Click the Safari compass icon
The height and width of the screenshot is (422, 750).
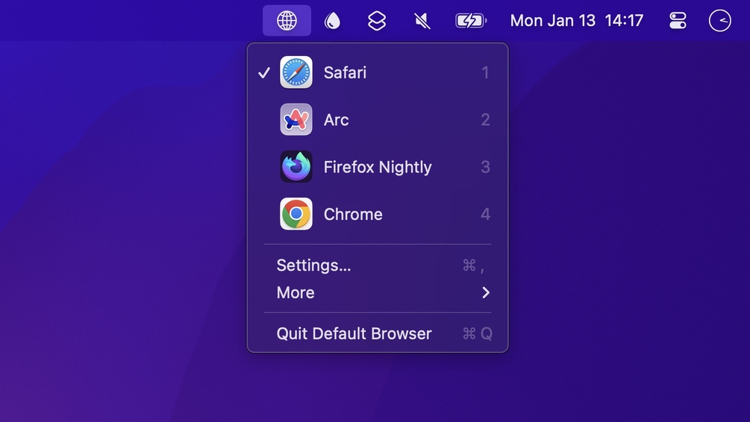coord(296,72)
